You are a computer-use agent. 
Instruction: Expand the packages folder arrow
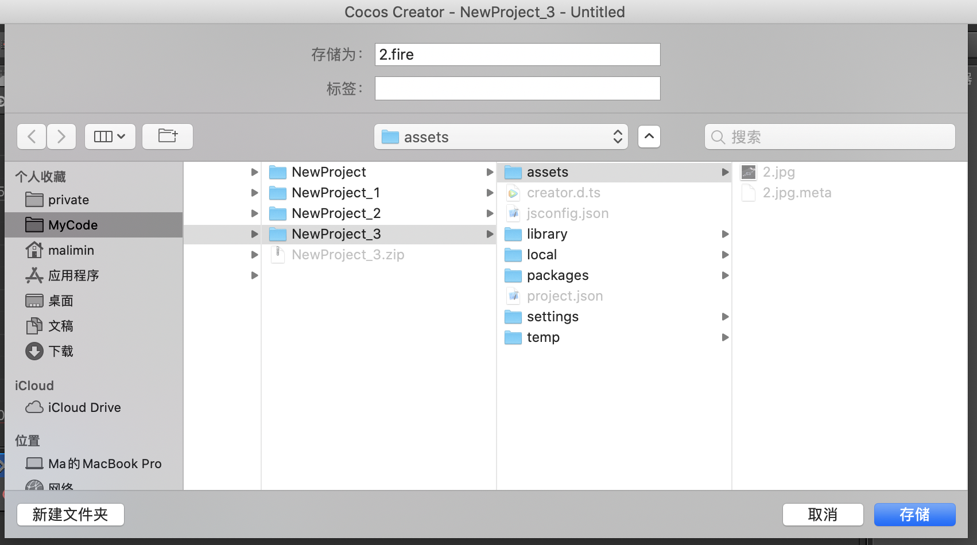pyautogui.click(x=725, y=275)
